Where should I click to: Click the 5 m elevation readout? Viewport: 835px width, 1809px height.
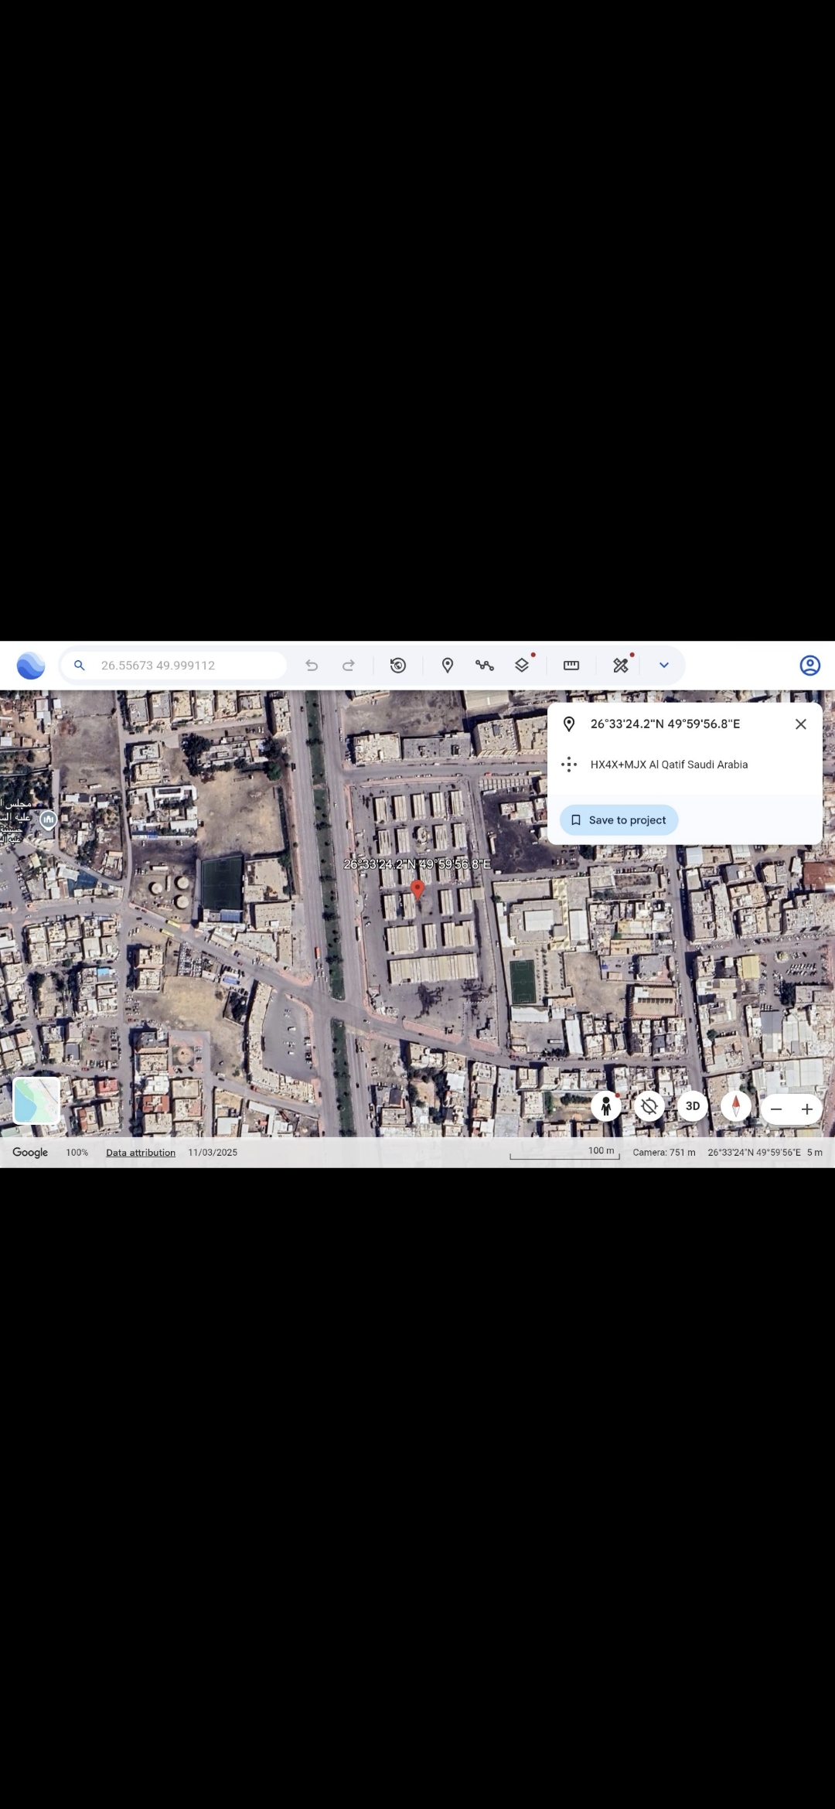(x=815, y=1153)
